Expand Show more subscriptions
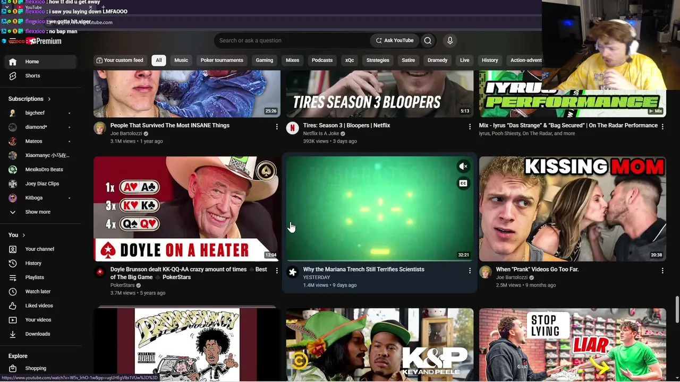 [x=41, y=212]
